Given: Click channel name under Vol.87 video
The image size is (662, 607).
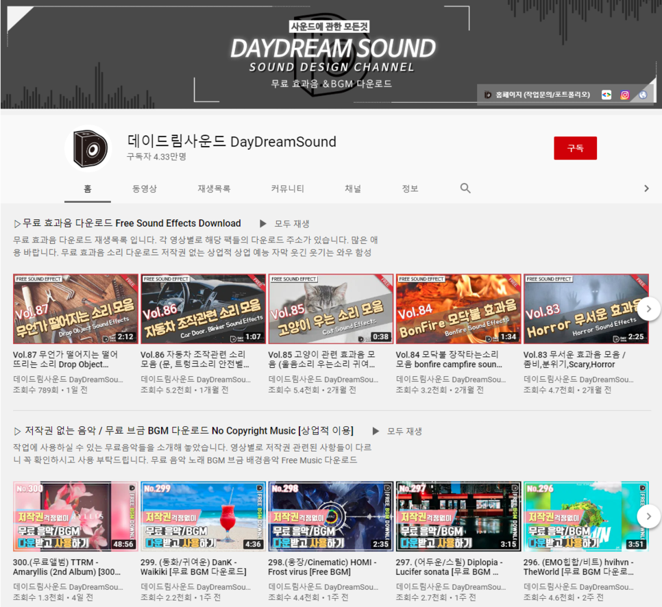Looking at the screenshot, I should click(x=68, y=380).
